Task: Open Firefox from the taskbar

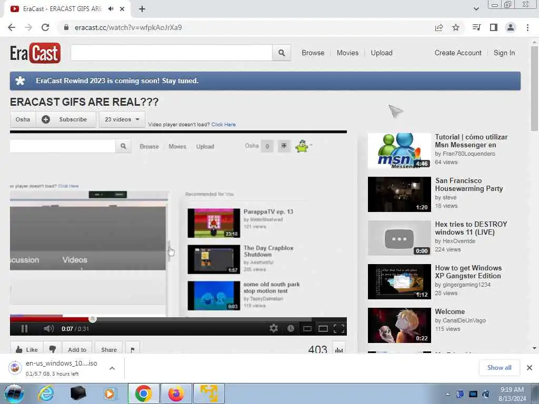Action: tap(176, 393)
